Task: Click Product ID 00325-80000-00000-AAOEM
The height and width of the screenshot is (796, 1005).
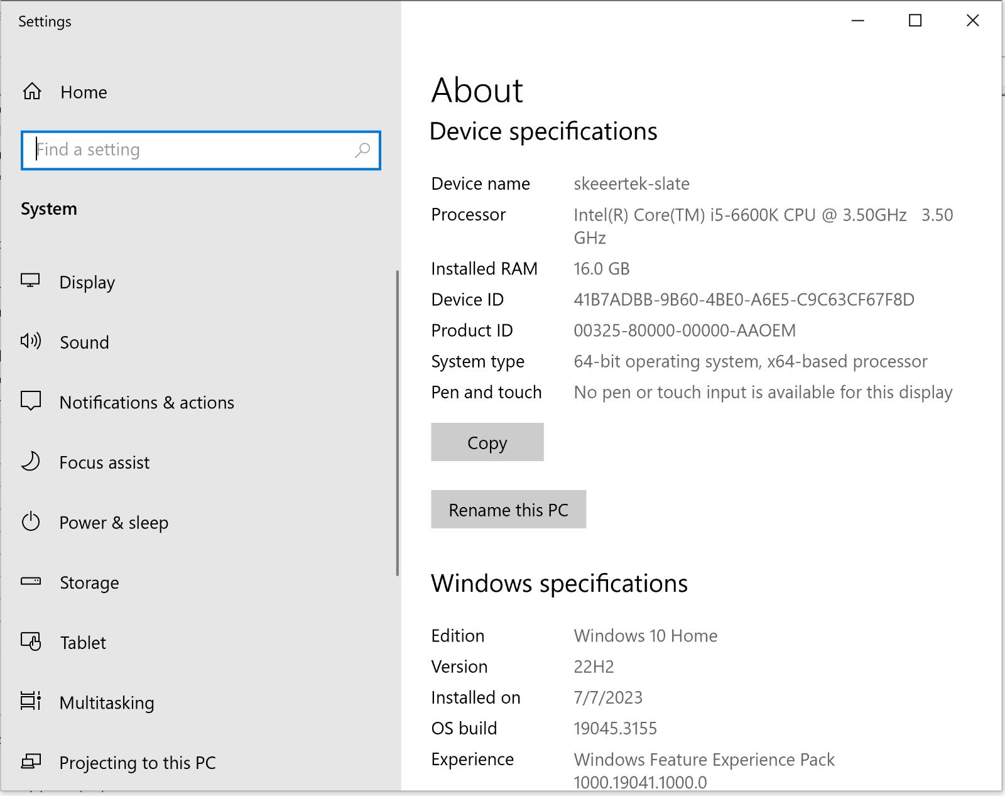Action: click(x=685, y=330)
